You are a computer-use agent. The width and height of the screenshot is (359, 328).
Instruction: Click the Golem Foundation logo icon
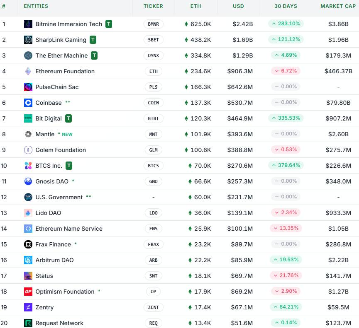pos(28,150)
